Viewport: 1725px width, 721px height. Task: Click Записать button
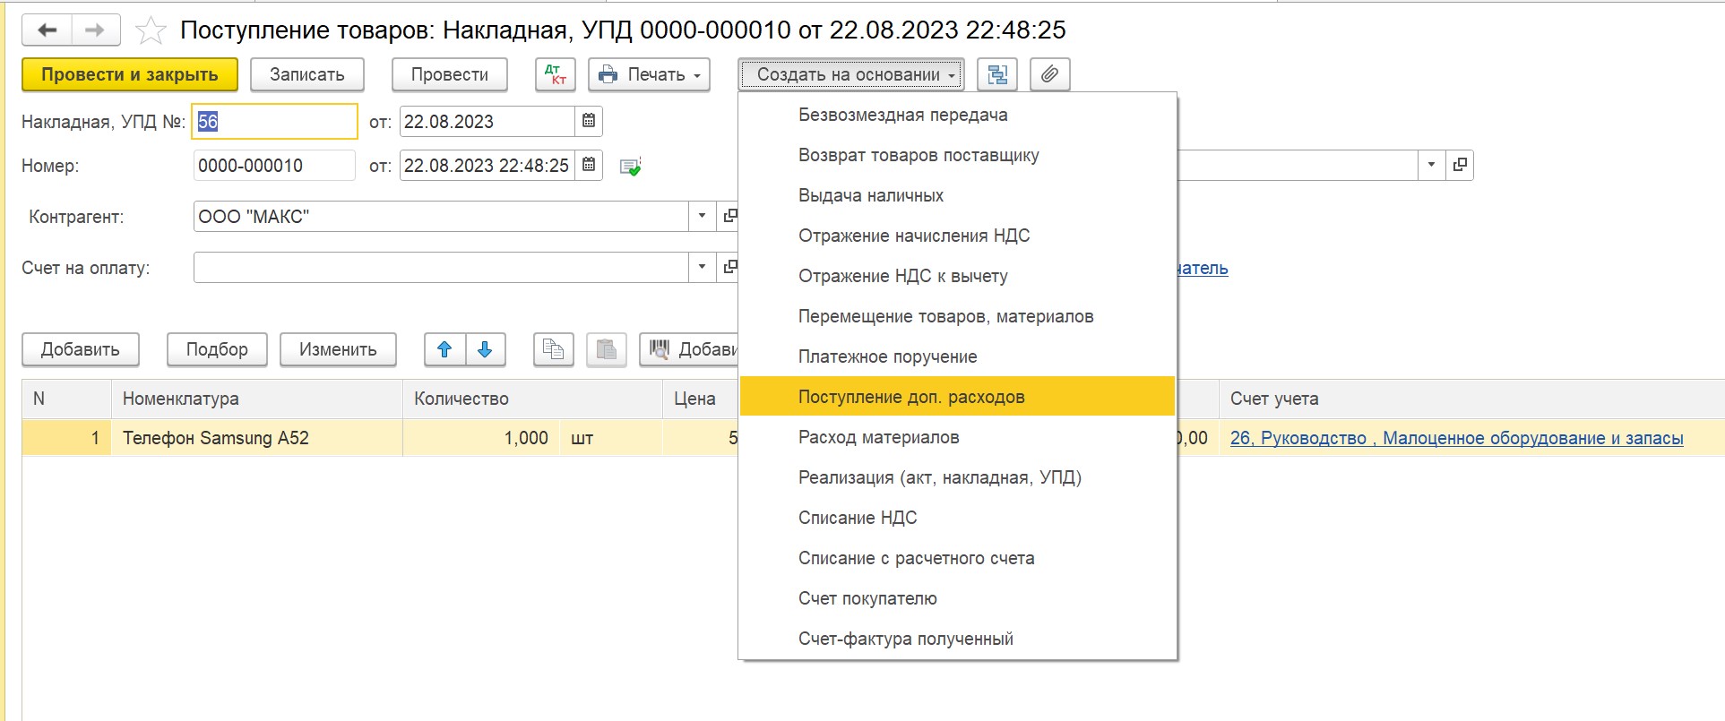(x=307, y=74)
